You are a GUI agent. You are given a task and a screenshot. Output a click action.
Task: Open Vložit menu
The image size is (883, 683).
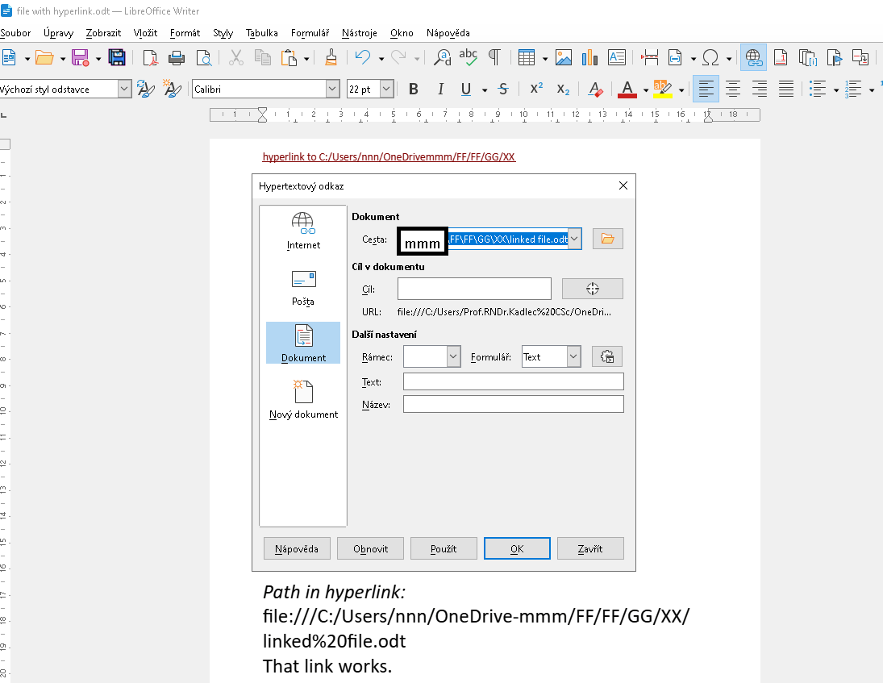click(x=145, y=32)
